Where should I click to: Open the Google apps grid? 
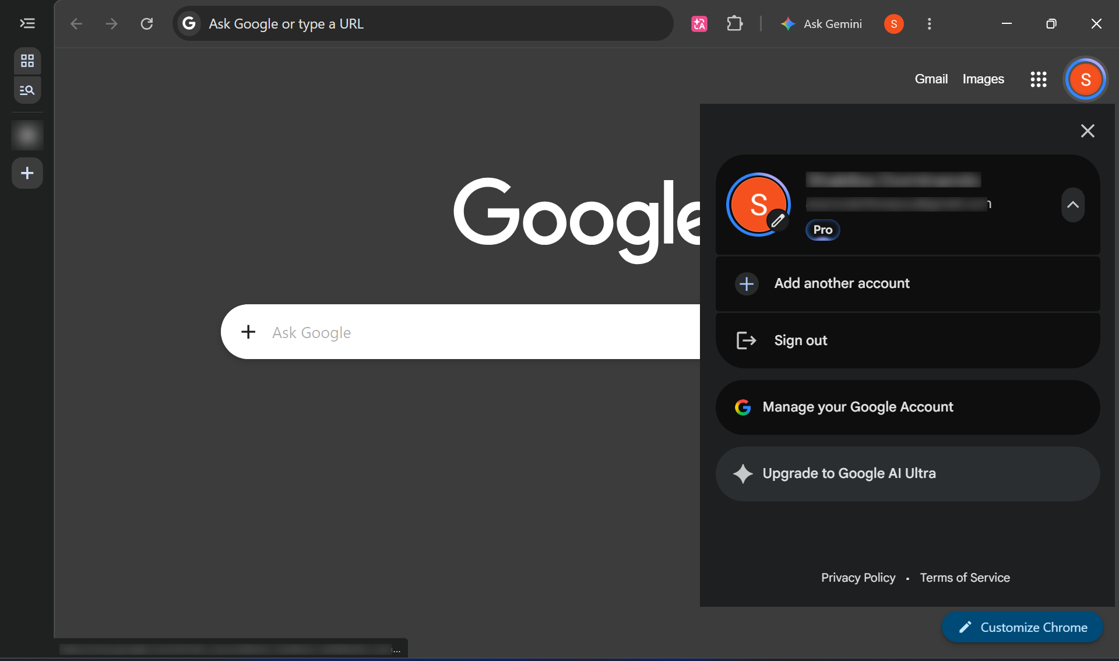(1039, 79)
